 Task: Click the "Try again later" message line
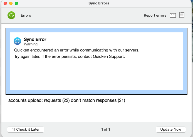70,57
